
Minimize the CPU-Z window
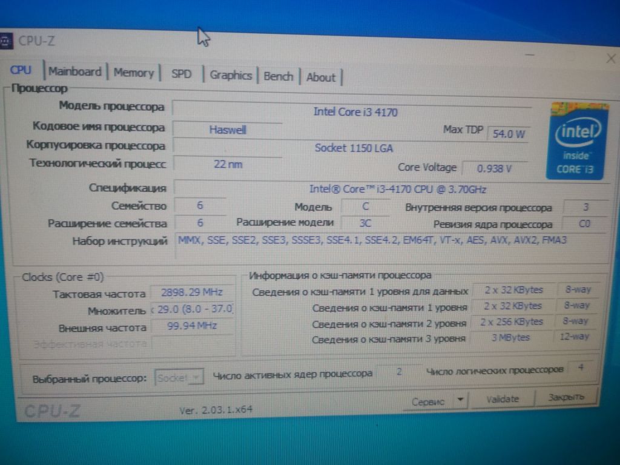[530, 54]
